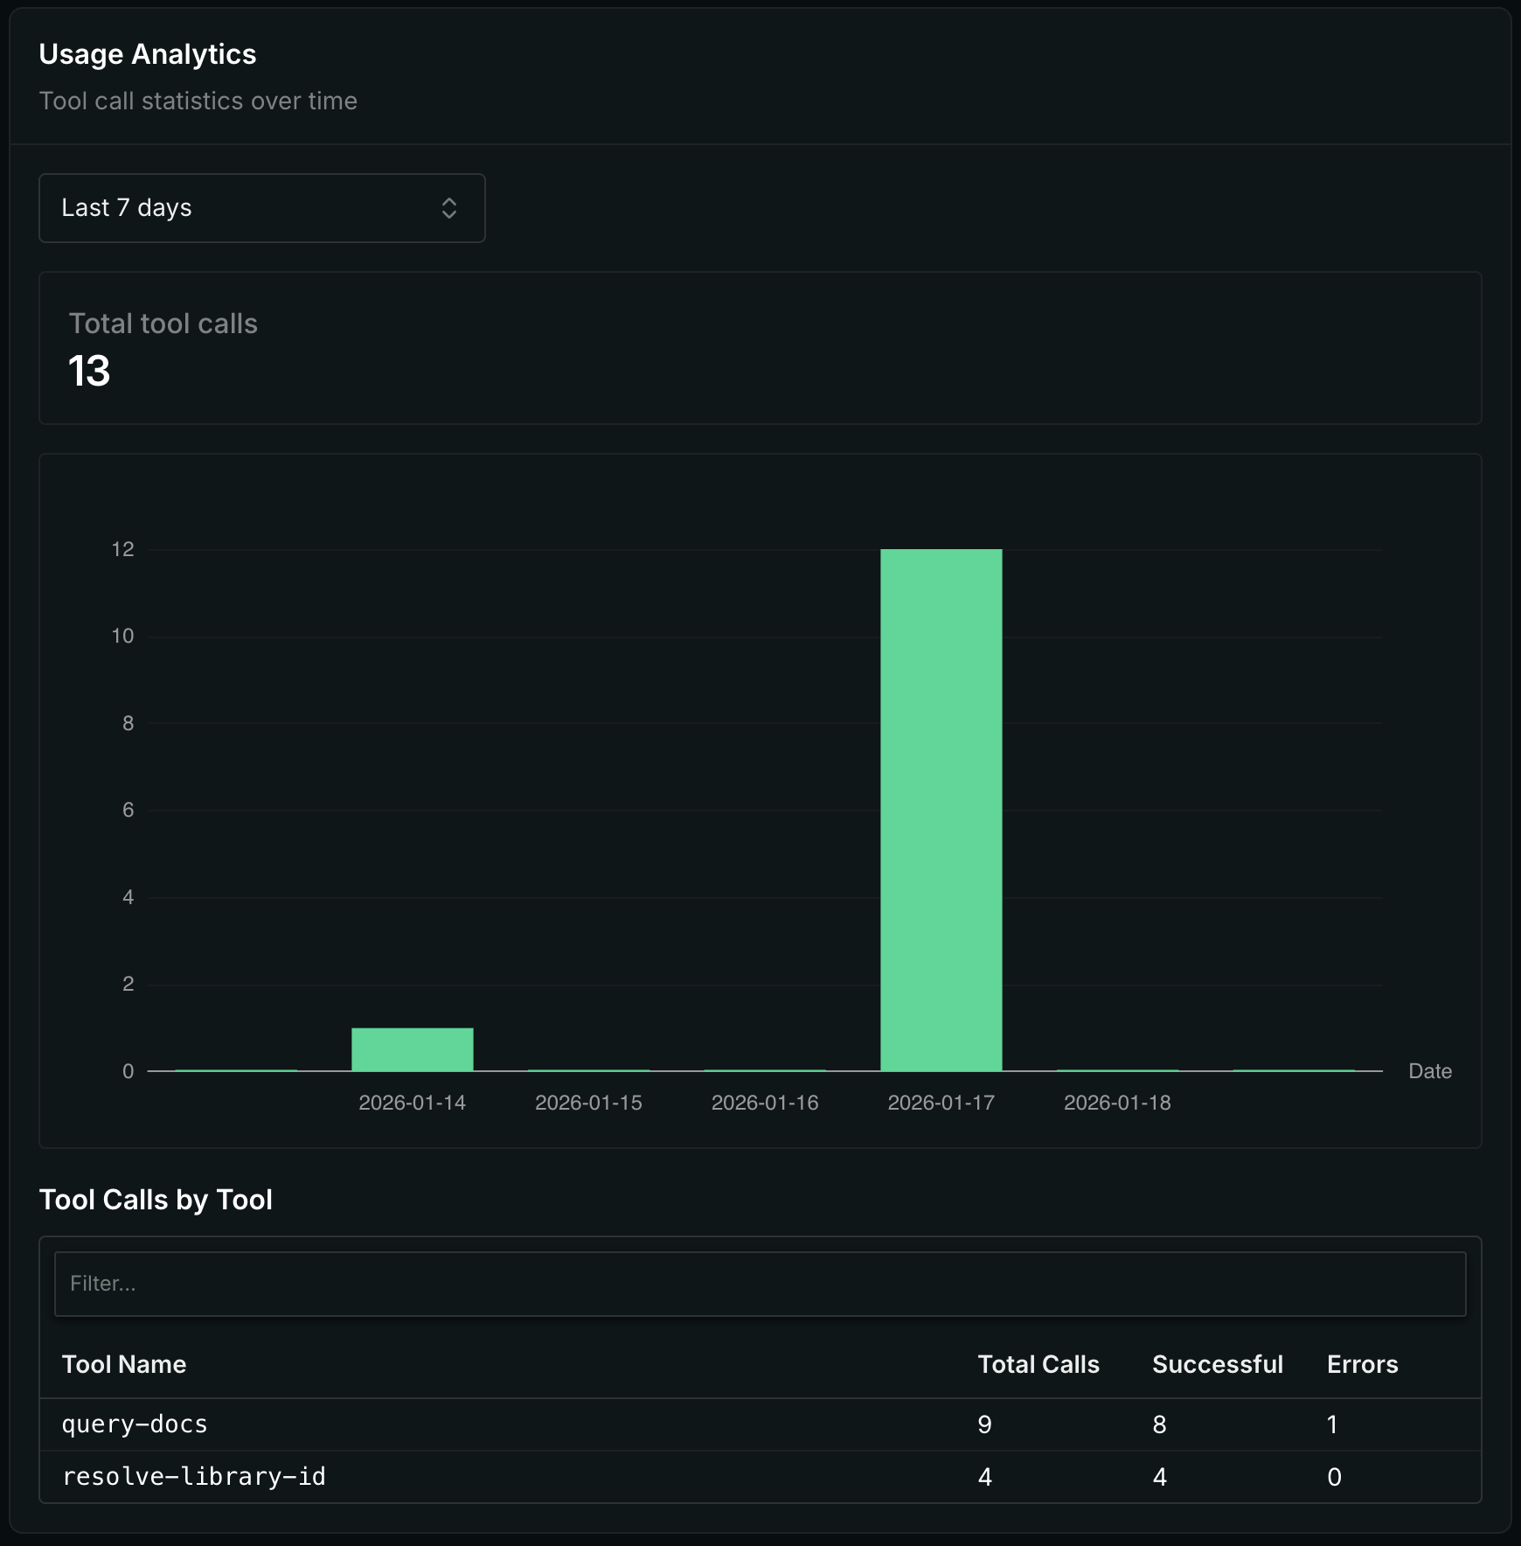Click the small bar for 2026-01-14
Image resolution: width=1521 pixels, height=1546 pixels.
412,1049
